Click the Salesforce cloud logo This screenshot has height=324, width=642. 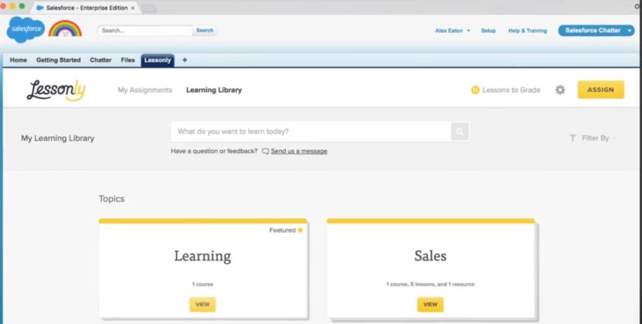25,29
